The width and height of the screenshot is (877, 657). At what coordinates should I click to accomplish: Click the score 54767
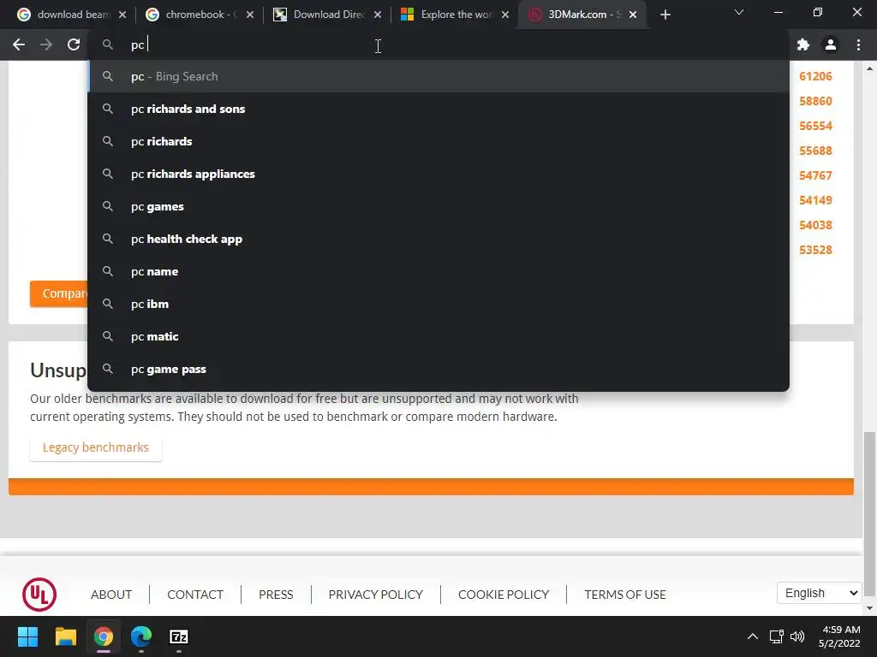(x=815, y=175)
